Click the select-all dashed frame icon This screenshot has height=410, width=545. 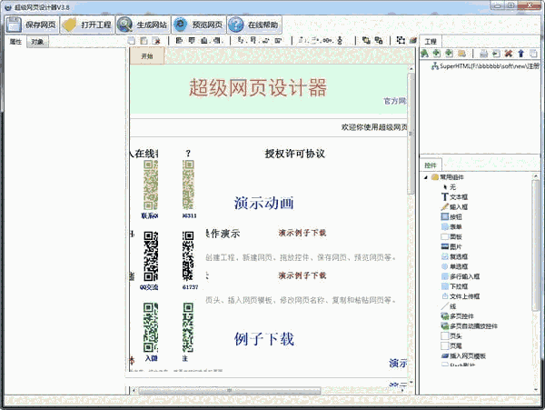[x=401, y=40]
